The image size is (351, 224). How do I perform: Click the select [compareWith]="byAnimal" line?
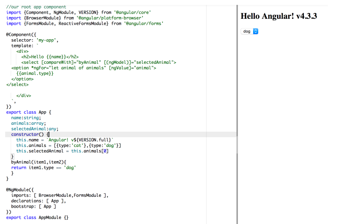click(x=99, y=62)
